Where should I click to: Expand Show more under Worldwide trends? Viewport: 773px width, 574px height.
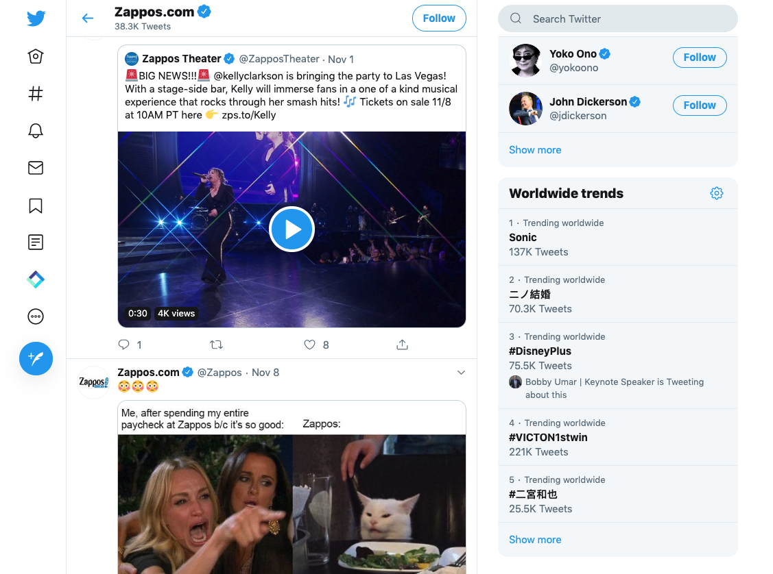(x=535, y=539)
